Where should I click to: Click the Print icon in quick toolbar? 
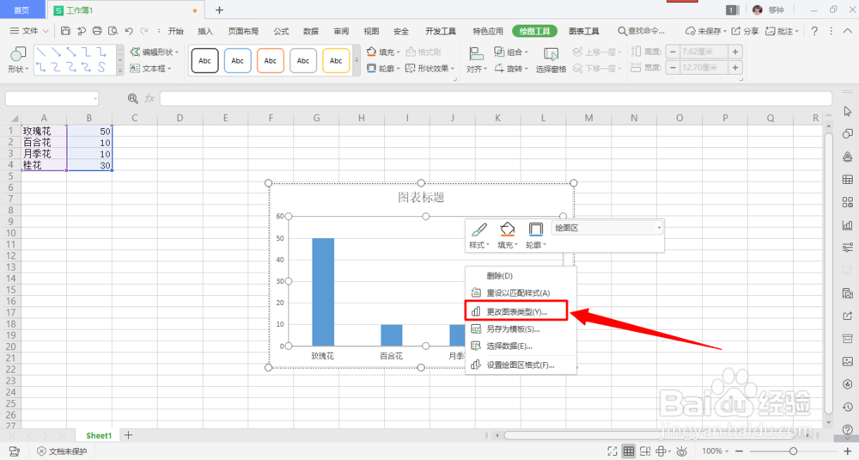[97, 31]
